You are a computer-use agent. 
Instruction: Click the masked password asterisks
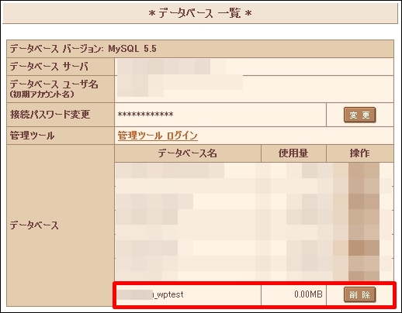[x=145, y=115]
